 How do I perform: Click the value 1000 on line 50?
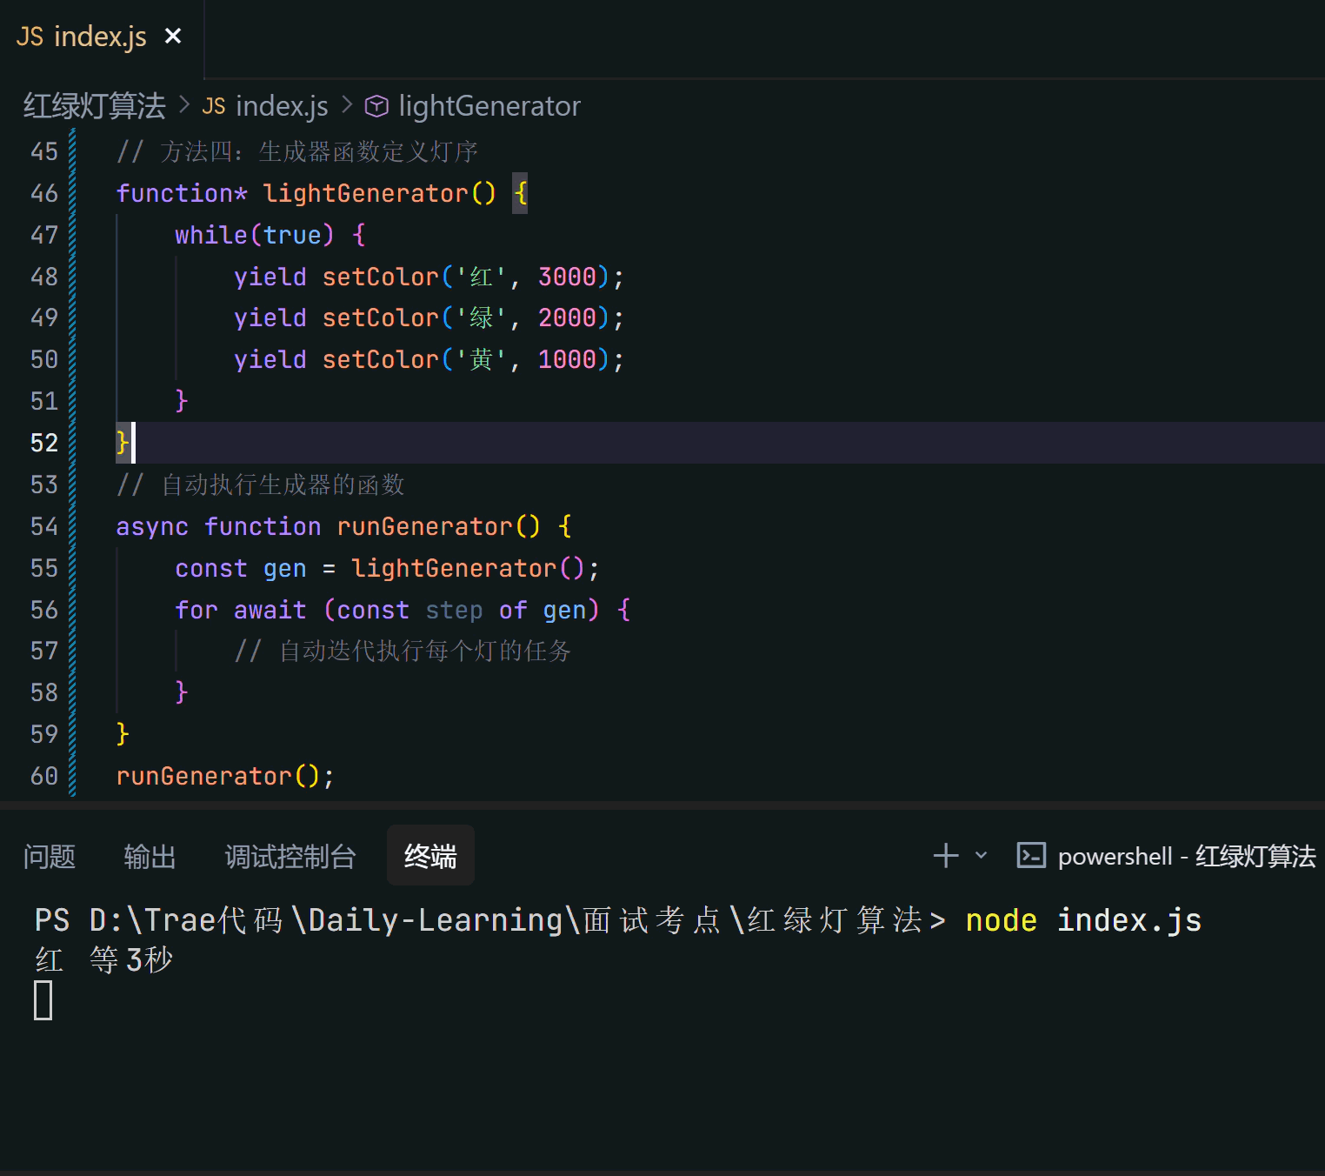click(x=567, y=359)
